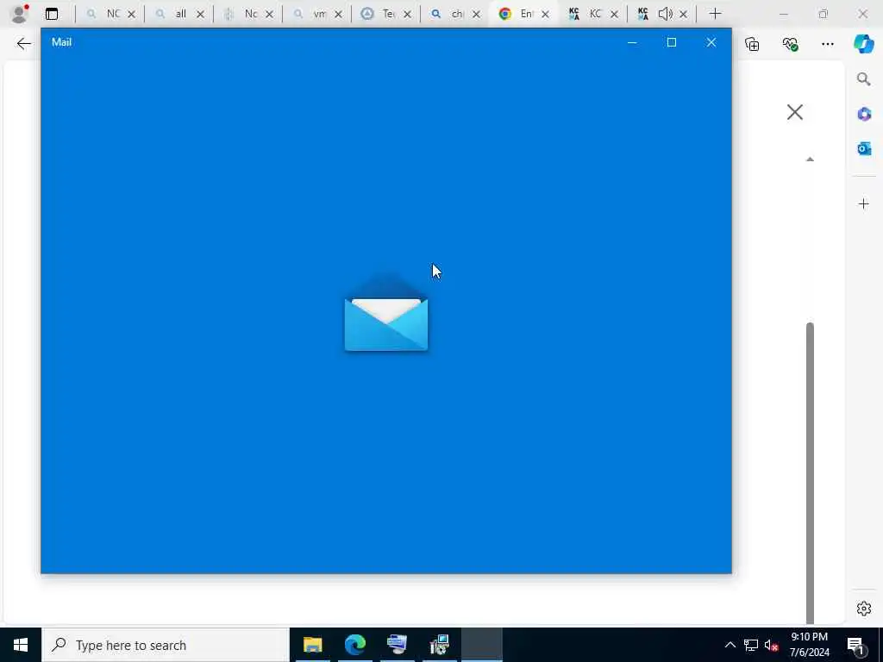Click the Edge page vertical scrollbar thumb
The height and width of the screenshot is (662, 883).
[x=810, y=473]
